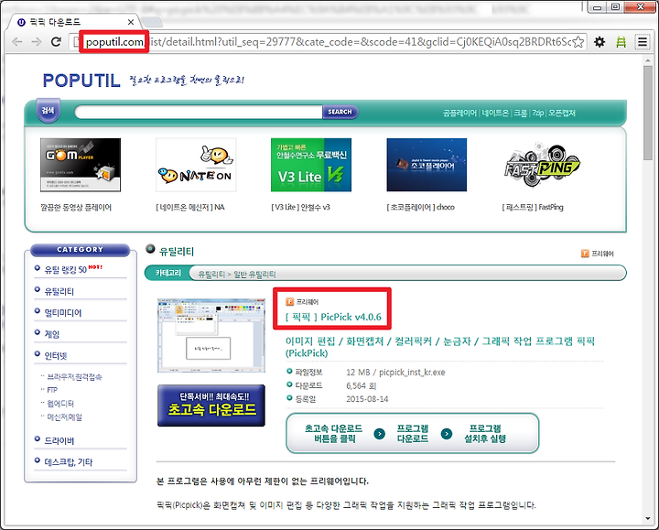Screen dimensions: 659x530
Task: Click the browser back arrow
Action: point(16,42)
